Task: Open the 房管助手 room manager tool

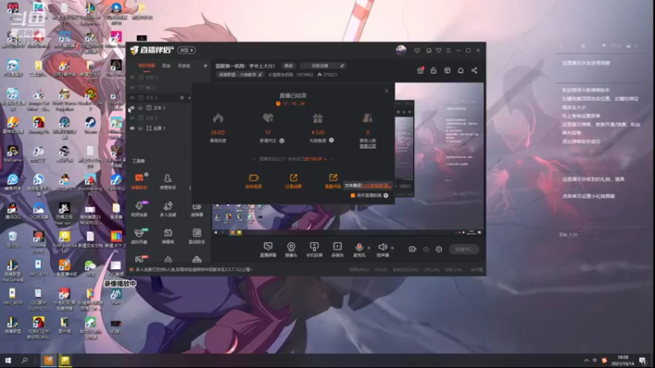Action: click(168, 182)
